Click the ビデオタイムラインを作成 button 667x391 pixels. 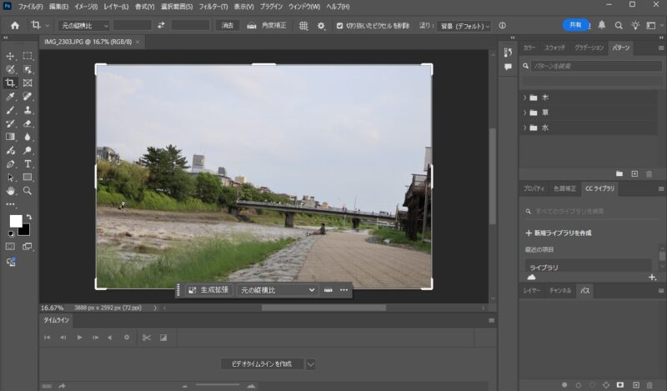pyautogui.click(x=262, y=364)
